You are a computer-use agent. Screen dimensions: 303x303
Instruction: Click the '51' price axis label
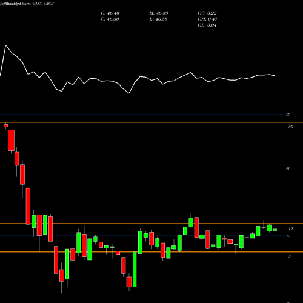(x=288, y=168)
